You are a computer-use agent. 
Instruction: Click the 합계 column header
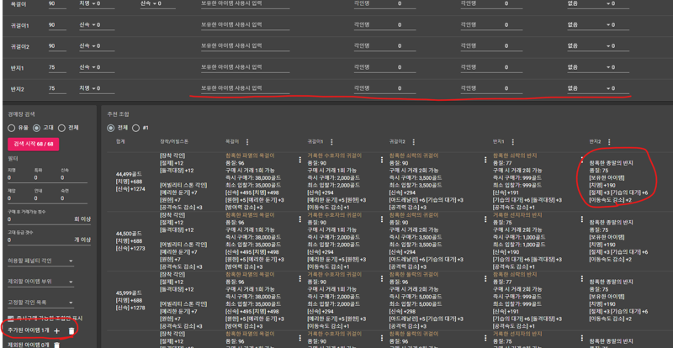point(119,141)
